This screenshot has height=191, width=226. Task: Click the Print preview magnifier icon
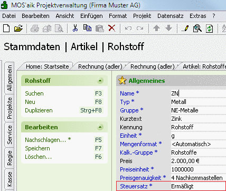tap(59, 28)
